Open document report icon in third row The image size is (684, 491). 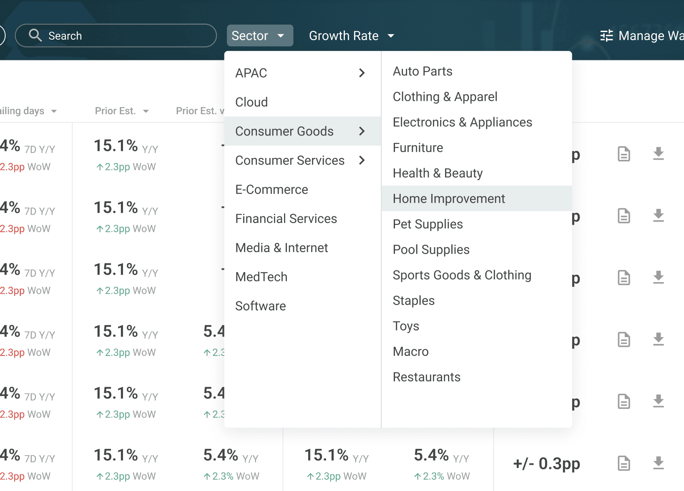(624, 278)
